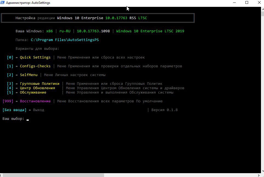Click the vertical scrollbar up arrow
This screenshot has width=264, height=177.
262,9
